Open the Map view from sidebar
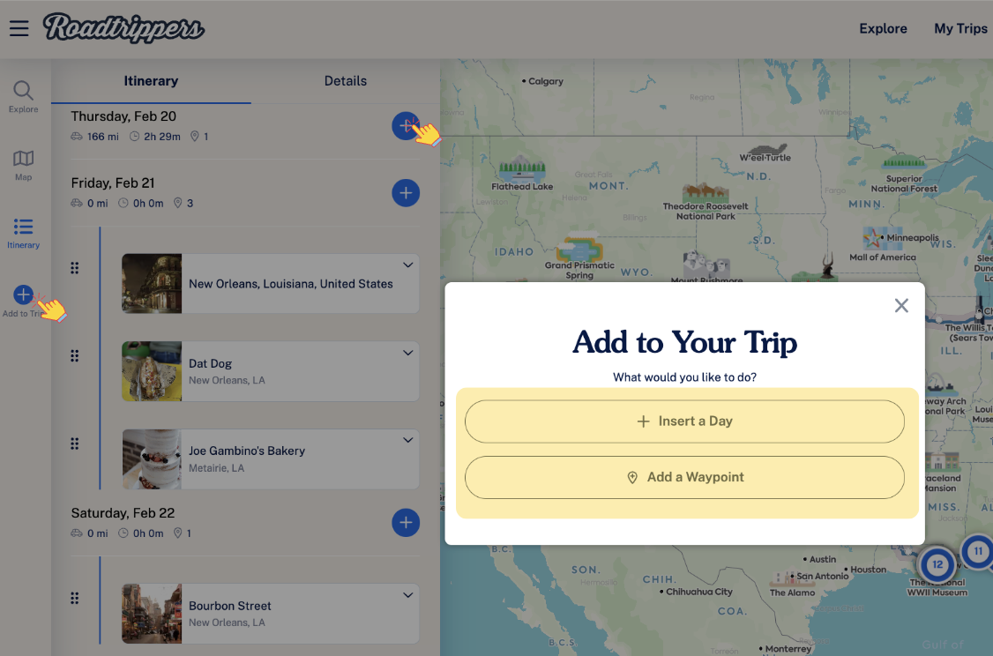Image resolution: width=993 pixels, height=656 pixels. [x=24, y=160]
